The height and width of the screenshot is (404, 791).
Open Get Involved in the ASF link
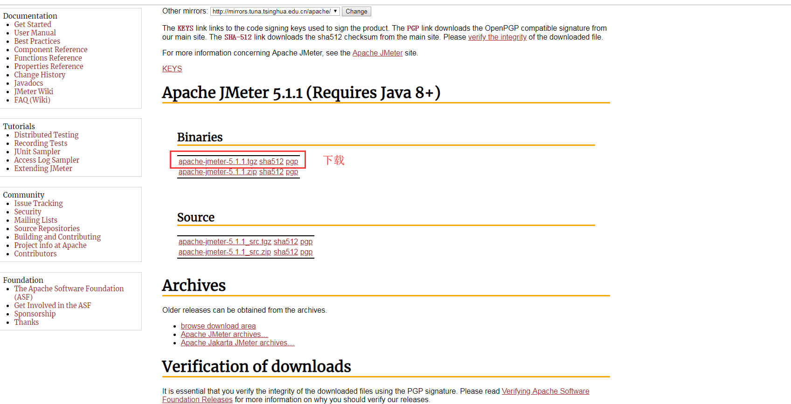coord(53,305)
